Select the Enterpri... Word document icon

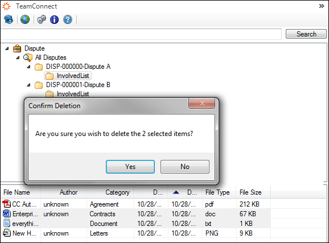click(6, 213)
